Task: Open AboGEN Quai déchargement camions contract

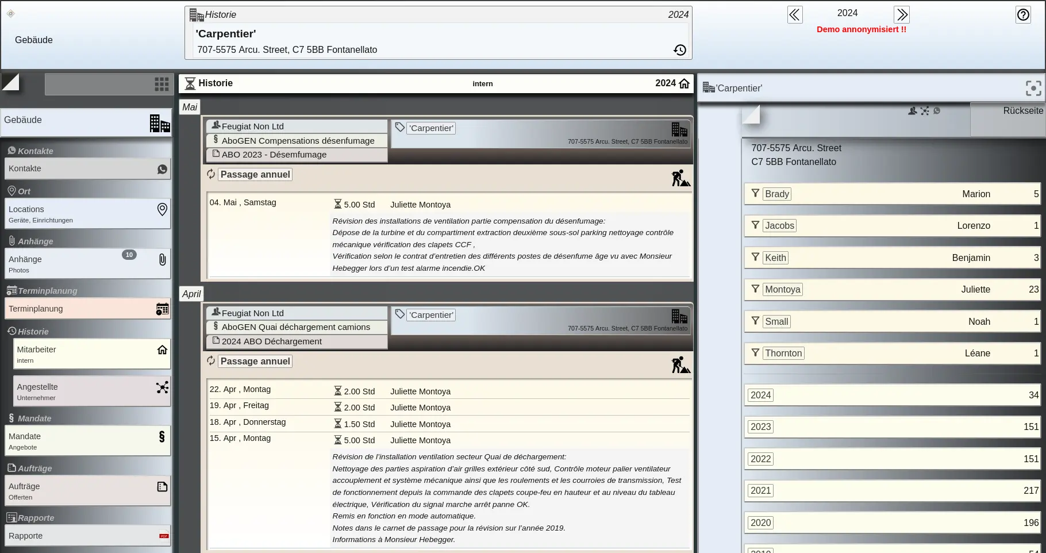Action: click(x=297, y=327)
